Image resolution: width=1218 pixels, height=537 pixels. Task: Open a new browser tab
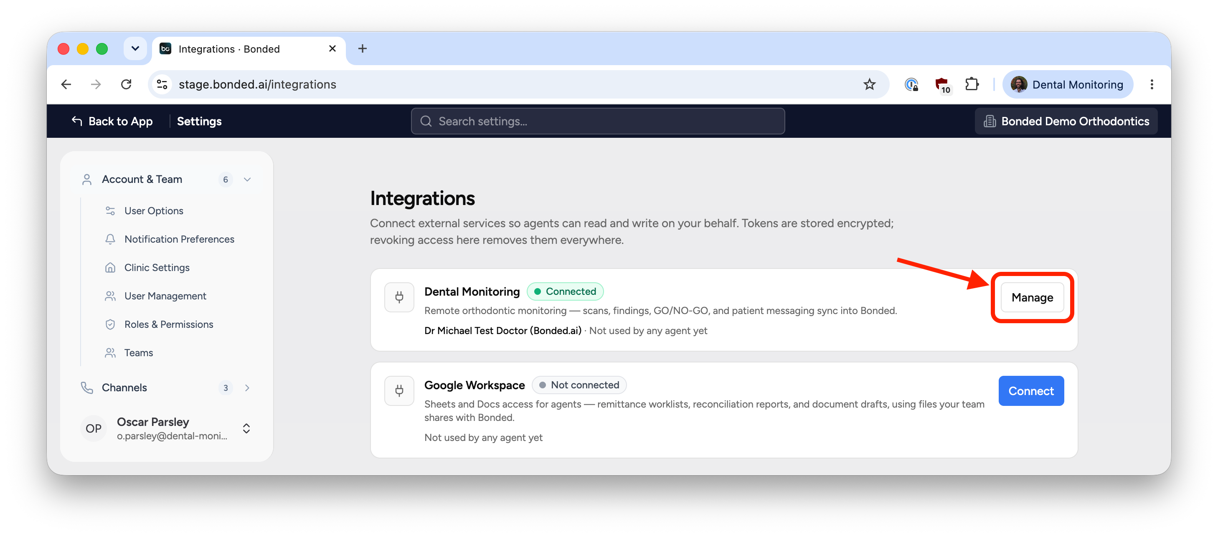pos(362,48)
